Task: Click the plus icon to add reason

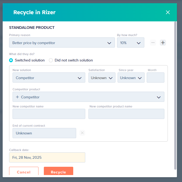Action: (163, 42)
